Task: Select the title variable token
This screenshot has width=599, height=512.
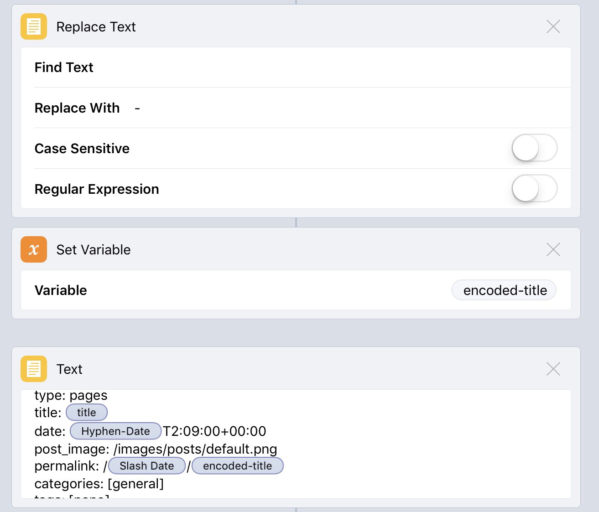Action: click(87, 413)
